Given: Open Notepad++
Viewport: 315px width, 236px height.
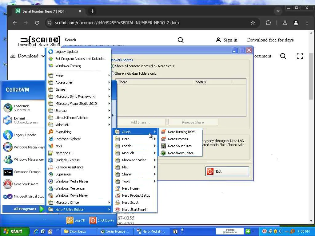Looking at the screenshot, I should point(79,153).
